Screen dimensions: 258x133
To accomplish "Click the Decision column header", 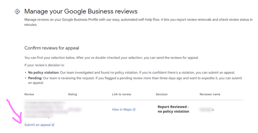I will (x=162, y=94).
